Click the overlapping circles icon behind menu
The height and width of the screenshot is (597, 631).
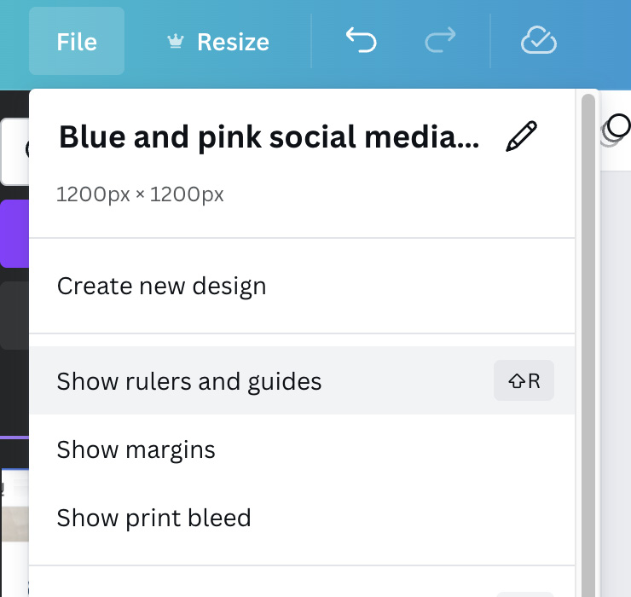pos(616,130)
